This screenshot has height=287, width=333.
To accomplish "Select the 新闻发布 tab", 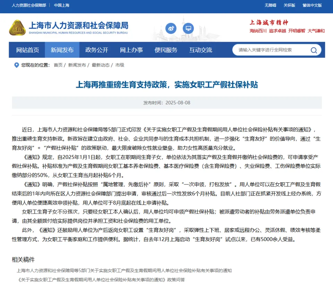I will pos(62,50).
